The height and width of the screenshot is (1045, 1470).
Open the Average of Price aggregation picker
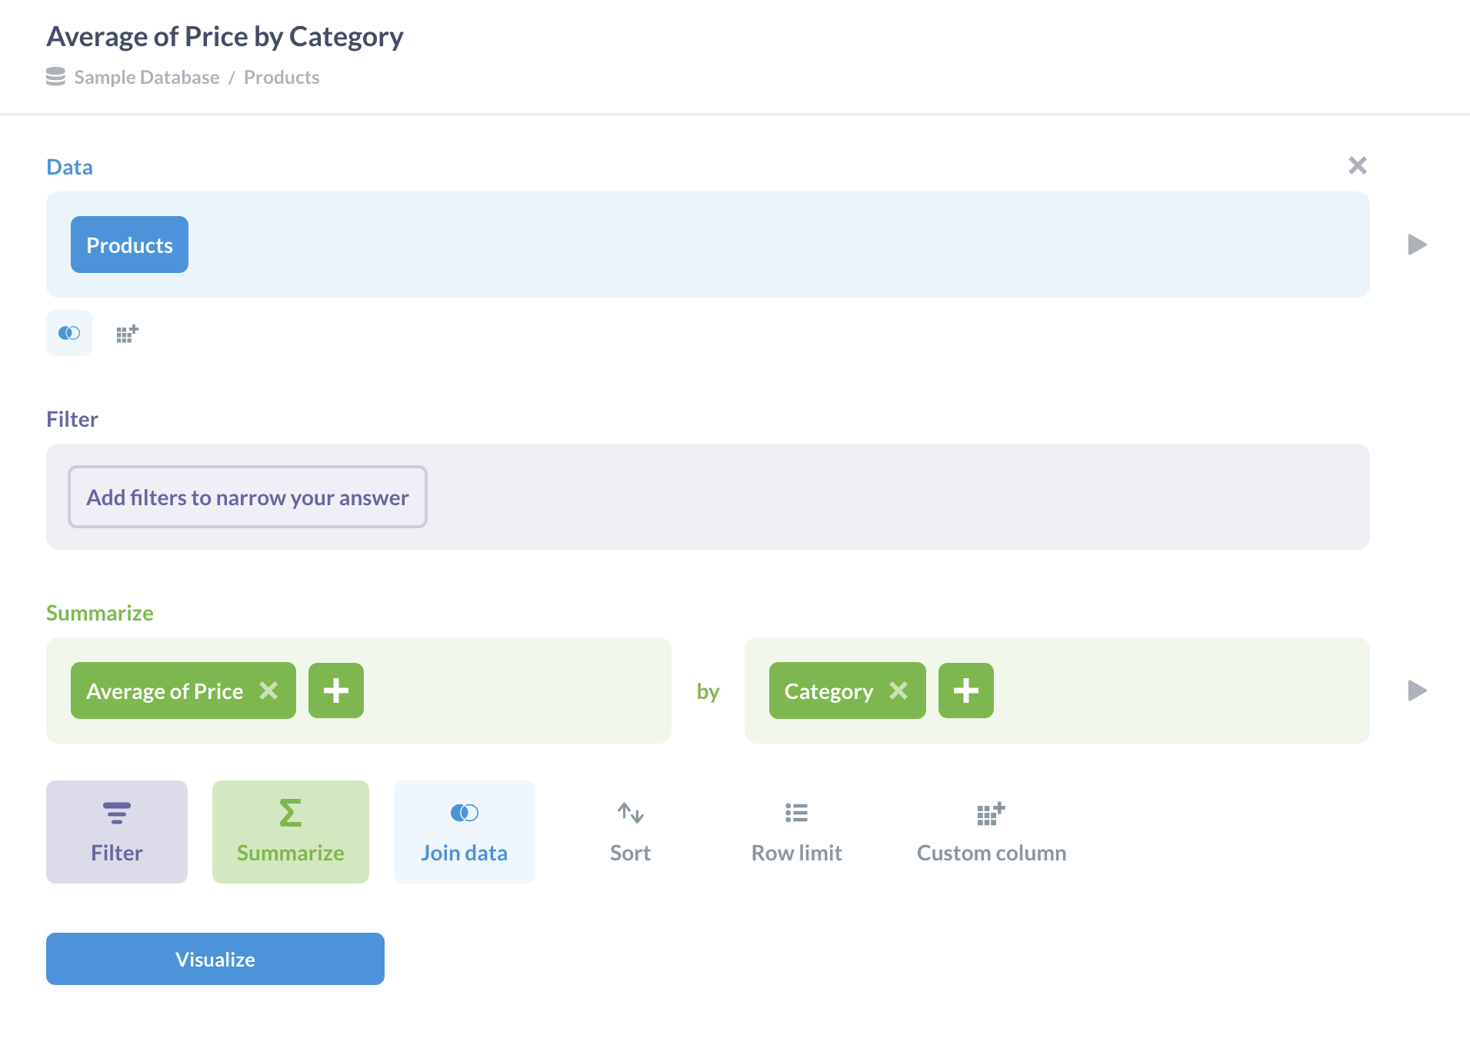165,691
